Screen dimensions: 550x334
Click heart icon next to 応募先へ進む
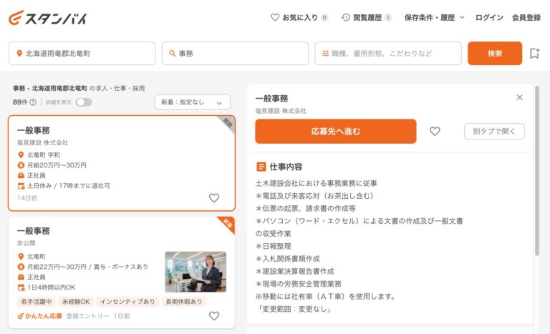click(x=435, y=132)
